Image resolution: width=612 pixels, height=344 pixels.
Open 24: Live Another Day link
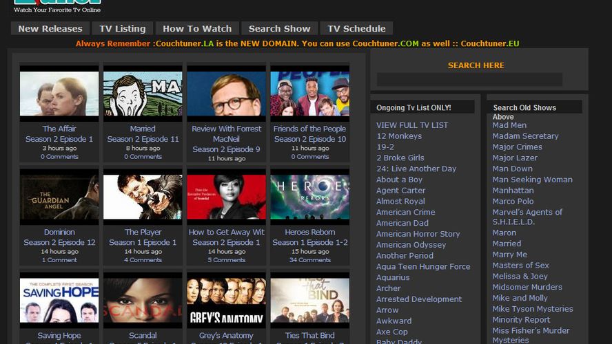tap(416, 169)
